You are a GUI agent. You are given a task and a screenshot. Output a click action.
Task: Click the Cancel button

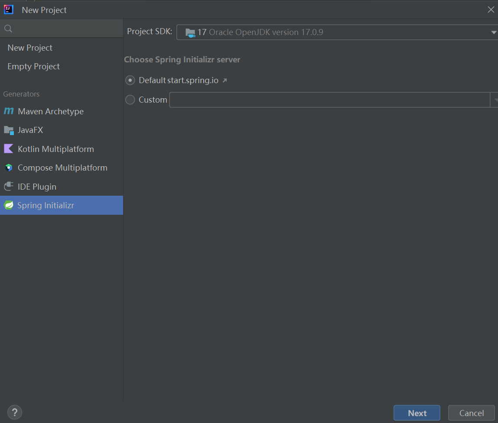(471, 413)
